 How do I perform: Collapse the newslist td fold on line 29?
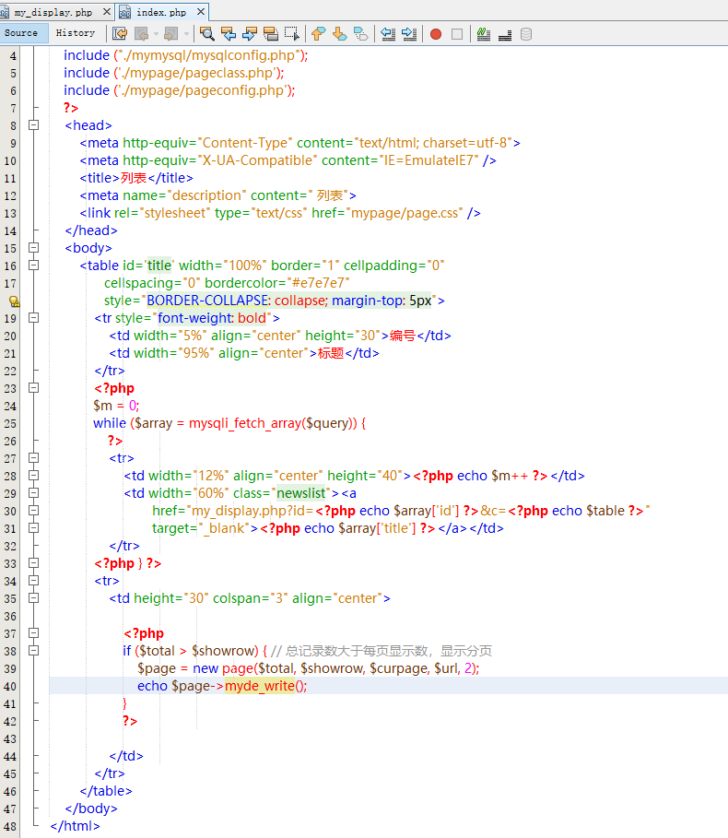pos(34,493)
